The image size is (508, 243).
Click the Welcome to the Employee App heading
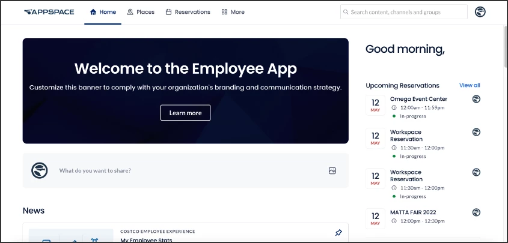(x=186, y=68)
